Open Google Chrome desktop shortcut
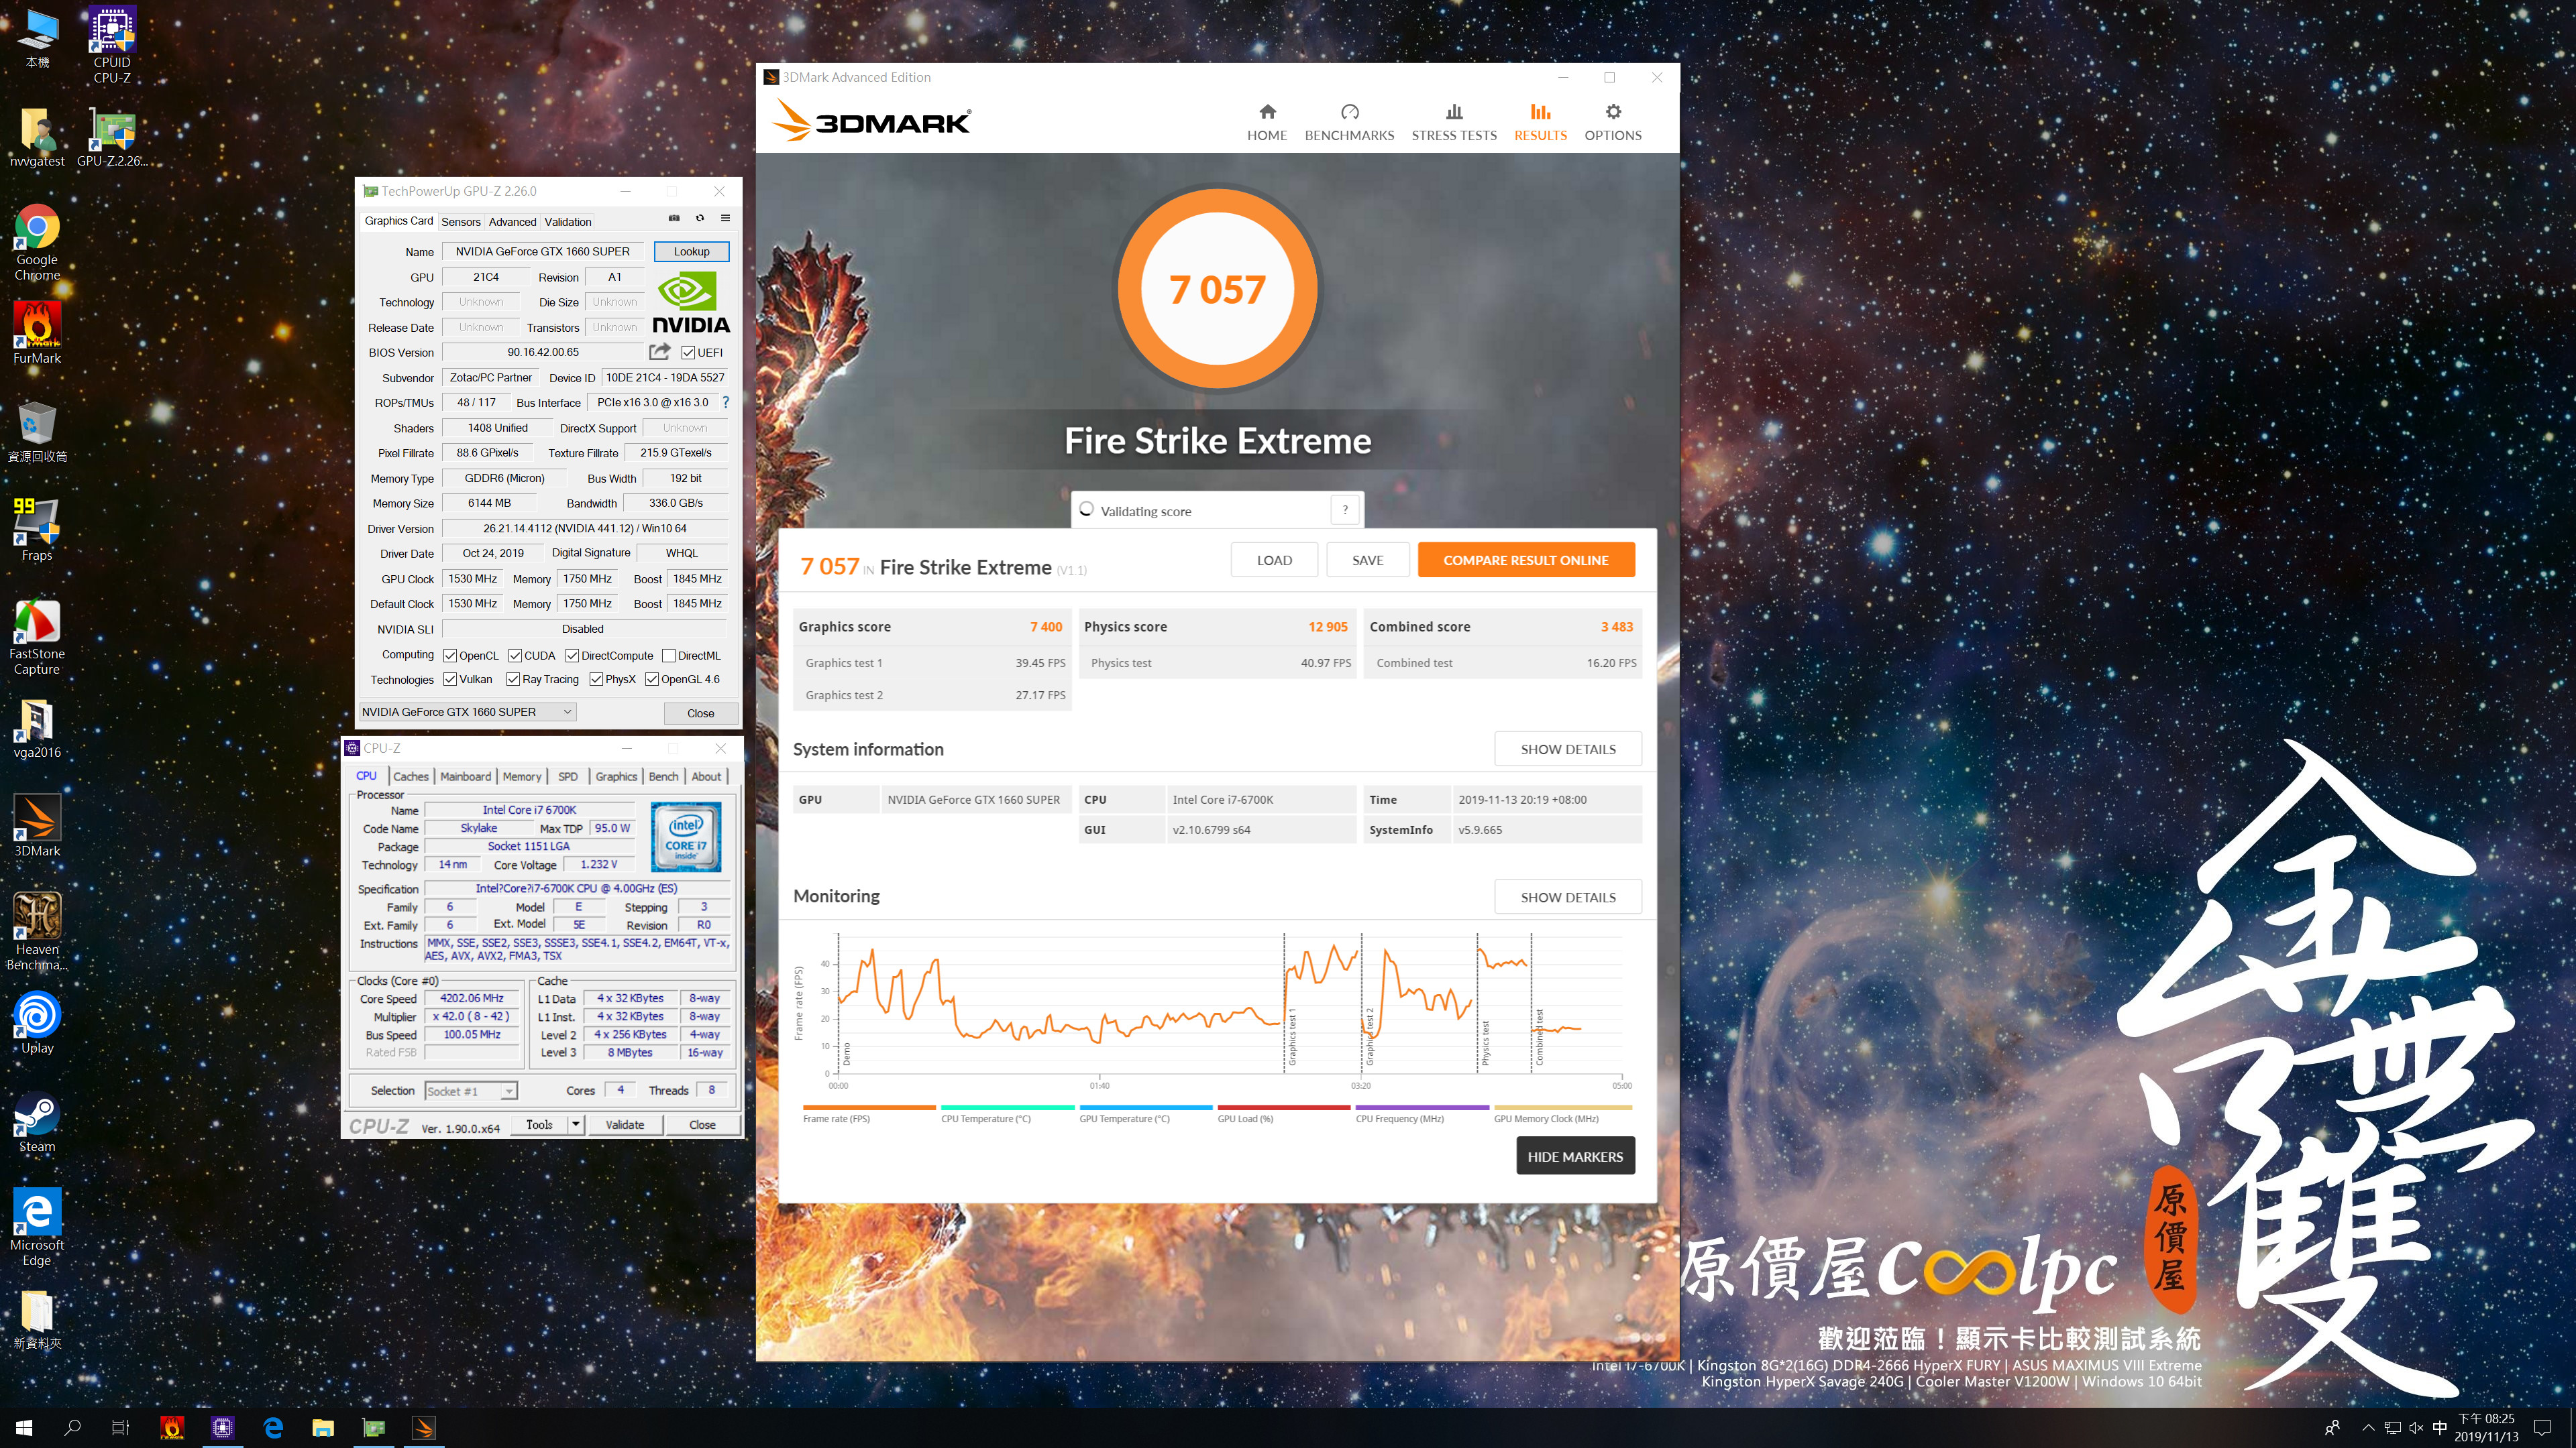 coord(37,243)
